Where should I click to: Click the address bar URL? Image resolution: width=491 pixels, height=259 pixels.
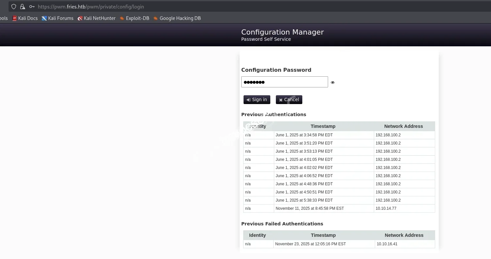point(91,7)
